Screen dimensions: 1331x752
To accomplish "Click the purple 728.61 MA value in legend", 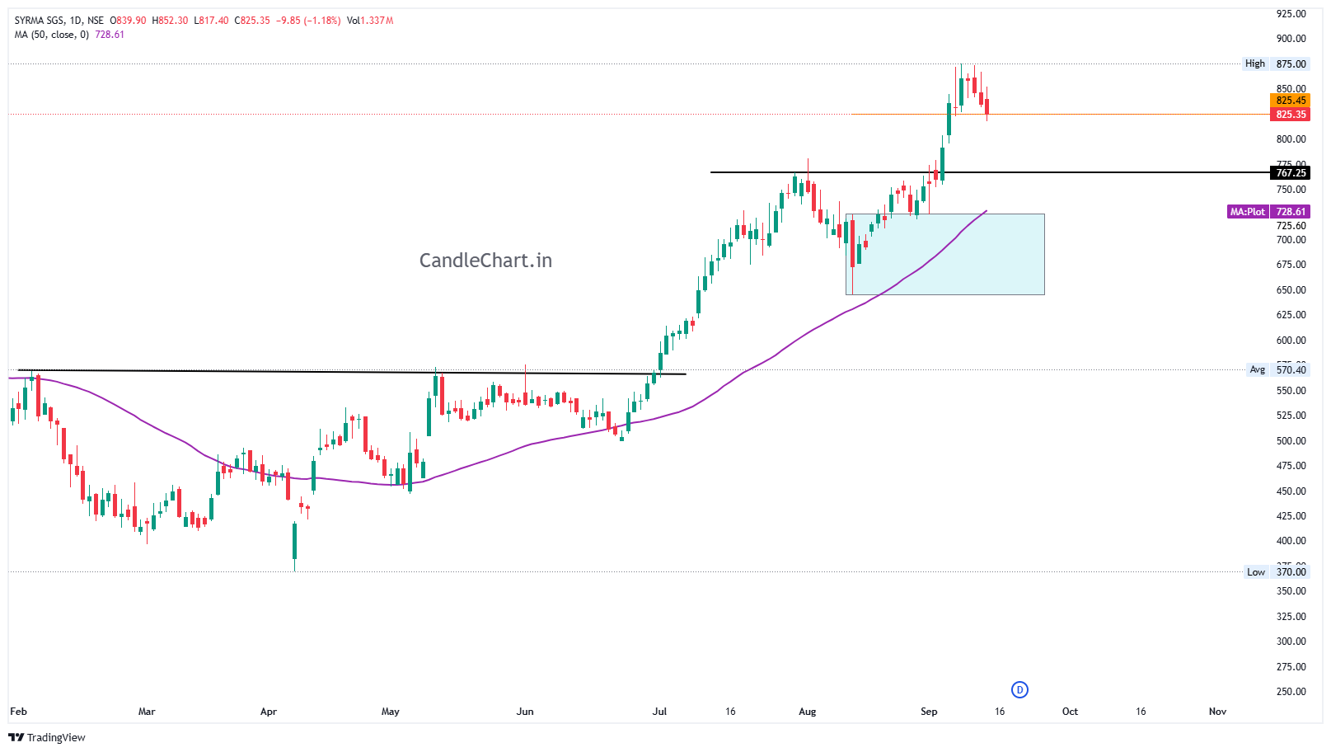I will tap(110, 35).
